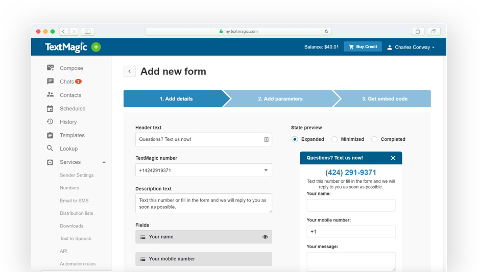Open Chats in the sidebar
The width and height of the screenshot is (480, 272).
point(67,82)
